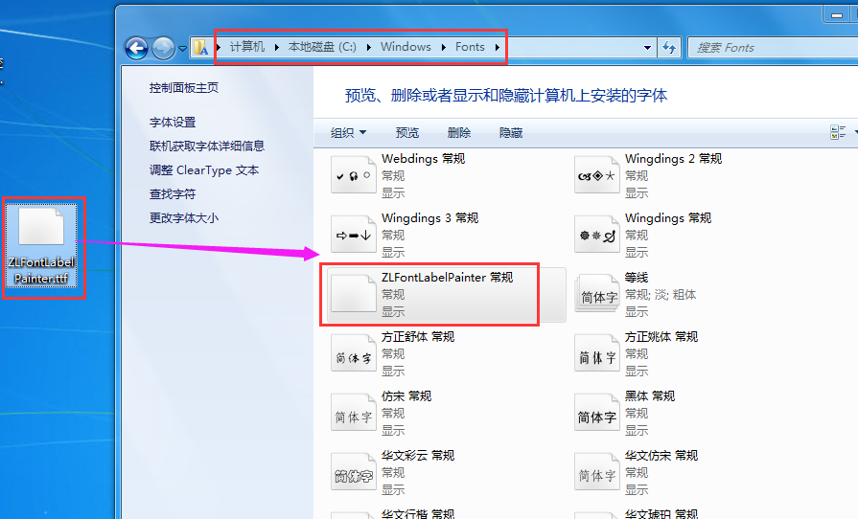Click the 删除 toolbar button
Screen dimensions: 858x519
459,133
